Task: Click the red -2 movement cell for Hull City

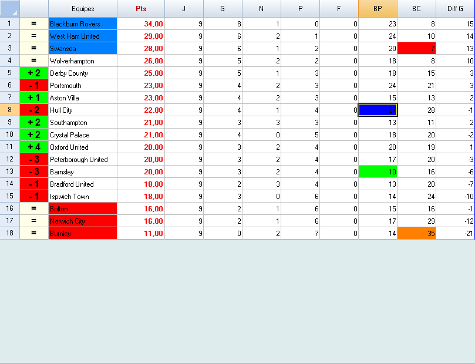Action: [34, 110]
